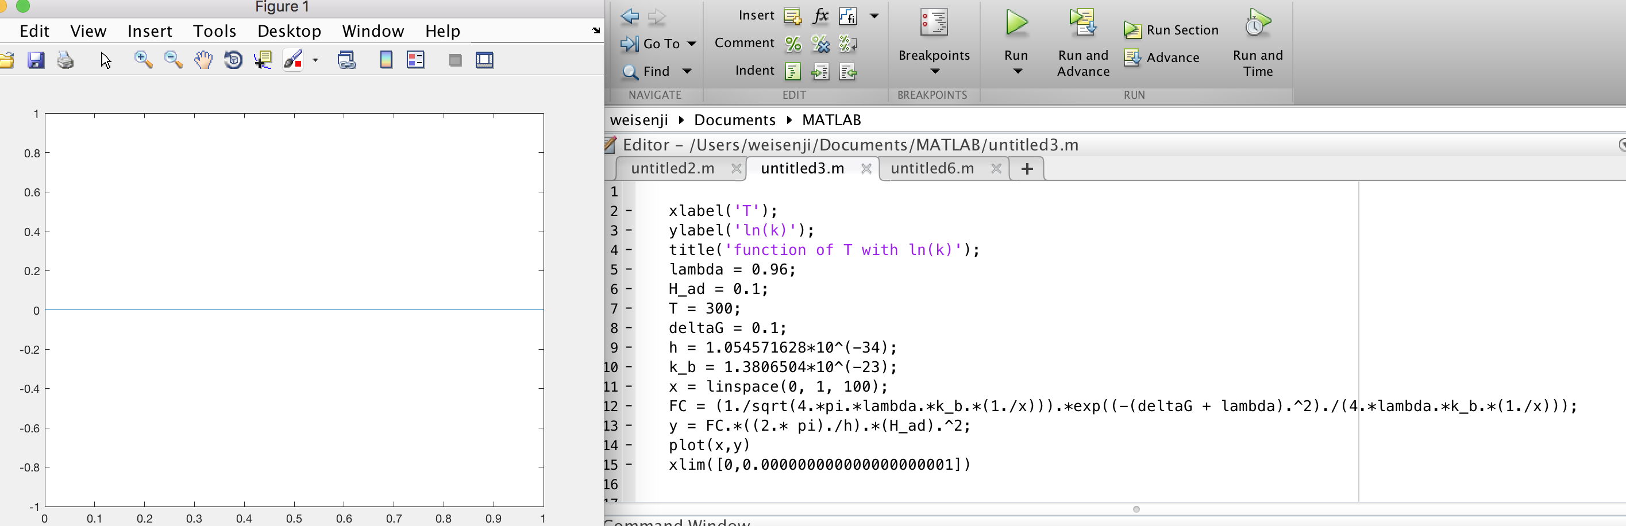Click the Go To button
Screen dimensions: 1626x526
650,44
